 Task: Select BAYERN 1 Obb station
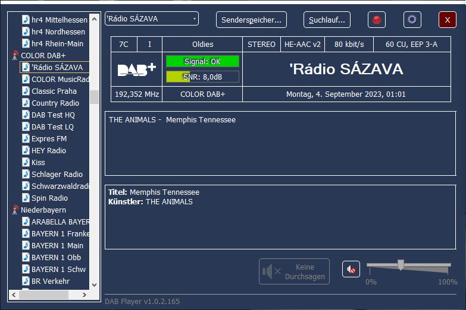(56, 257)
